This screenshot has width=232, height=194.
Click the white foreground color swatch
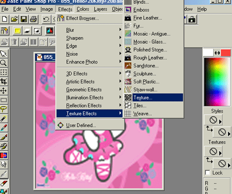coord(208,52)
